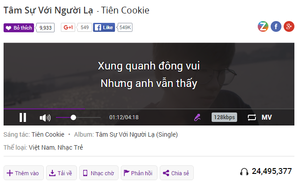The height and width of the screenshot is (186, 302).
Task: Pause the song playback
Action: [23, 117]
